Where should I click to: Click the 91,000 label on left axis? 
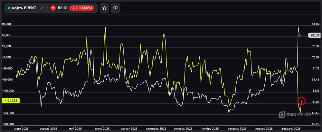pyautogui.click(x=6, y=24)
